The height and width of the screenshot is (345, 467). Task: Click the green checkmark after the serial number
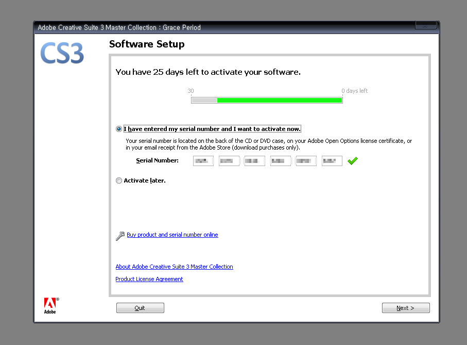pyautogui.click(x=352, y=161)
